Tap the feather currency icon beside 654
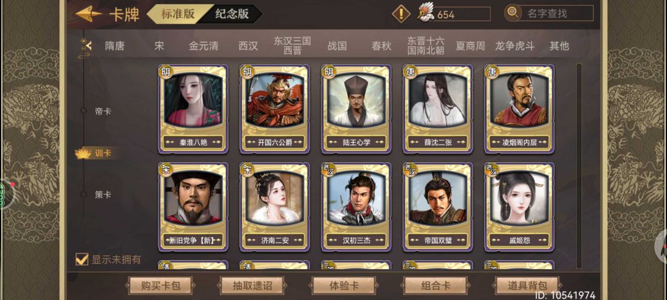Screen dimensions: 667x300 (426, 14)
